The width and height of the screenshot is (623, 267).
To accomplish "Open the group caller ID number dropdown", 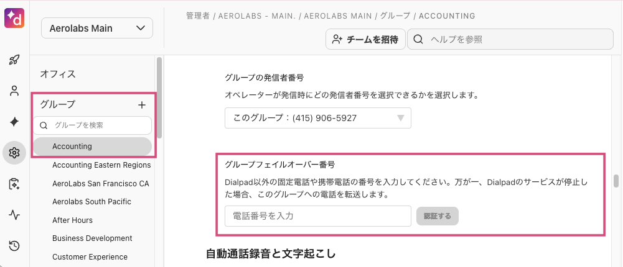I will [x=317, y=117].
